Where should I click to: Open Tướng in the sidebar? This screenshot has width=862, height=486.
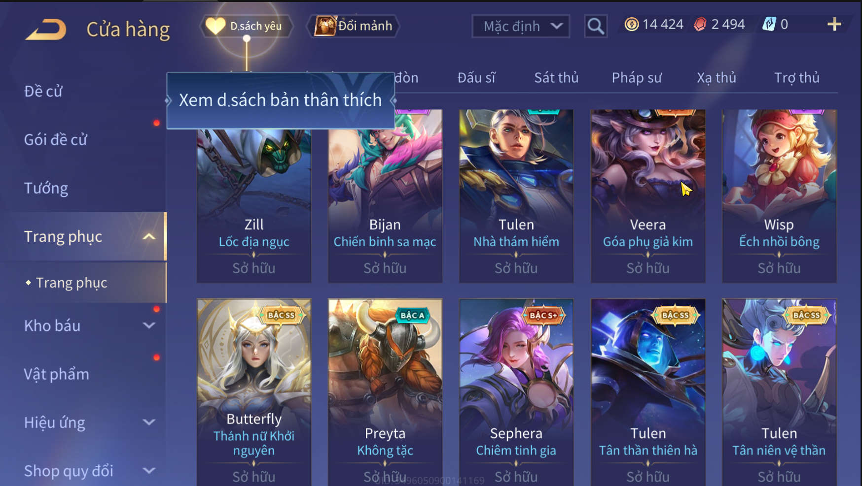click(46, 188)
